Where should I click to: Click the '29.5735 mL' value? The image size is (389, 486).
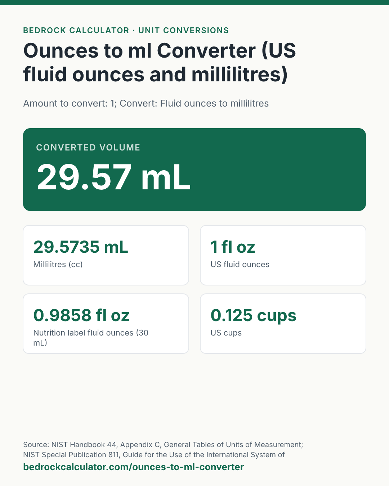click(x=81, y=247)
